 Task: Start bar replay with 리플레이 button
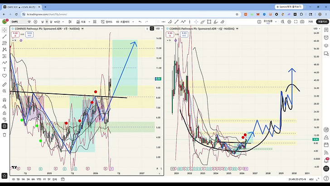click(x=123, y=22)
